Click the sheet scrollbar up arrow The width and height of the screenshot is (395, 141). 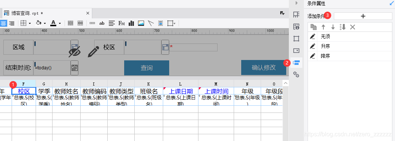(286, 83)
